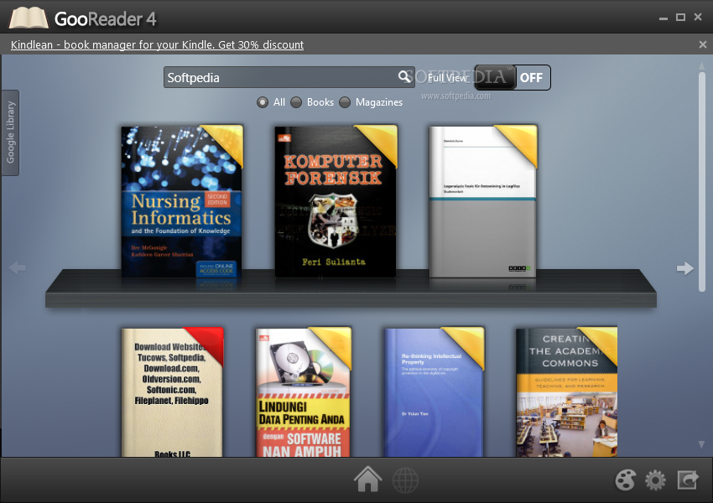The image size is (713, 503).
Task: Open Re-thinking Intellectual Property book
Action: point(435,392)
